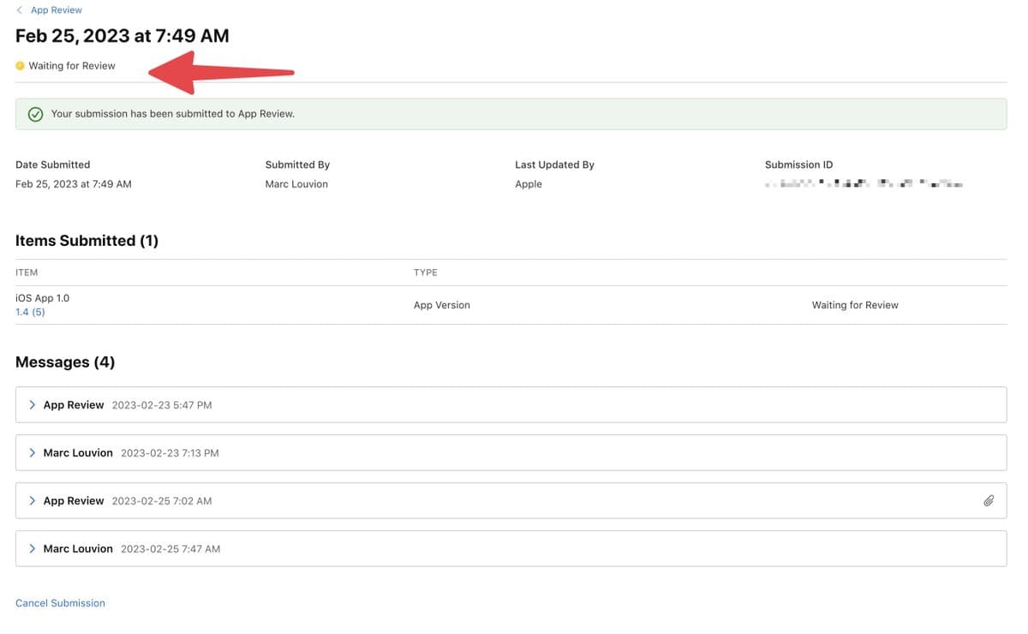Open build link 1.4 (5)

click(x=30, y=312)
